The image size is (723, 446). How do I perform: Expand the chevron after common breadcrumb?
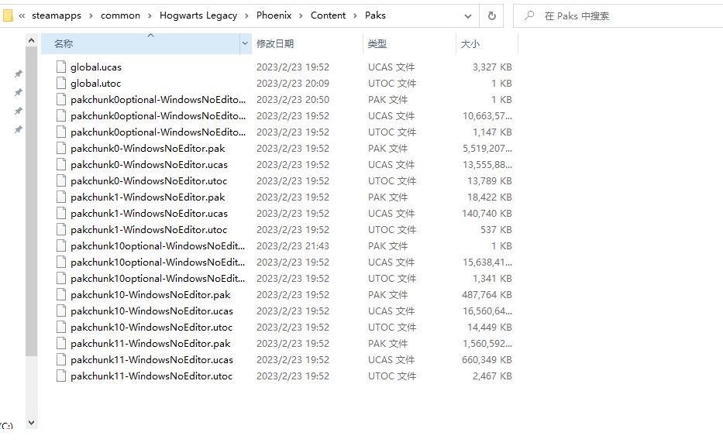pyautogui.click(x=150, y=15)
